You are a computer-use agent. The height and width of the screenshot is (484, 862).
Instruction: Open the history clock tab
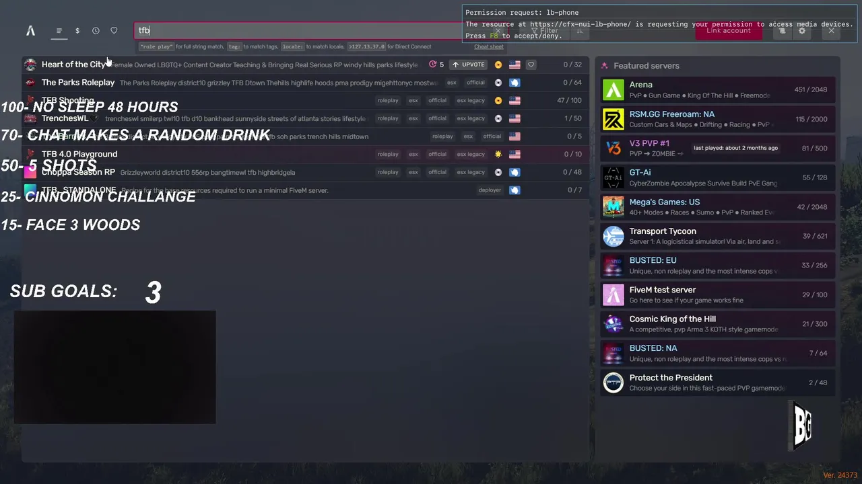pyautogui.click(x=96, y=30)
